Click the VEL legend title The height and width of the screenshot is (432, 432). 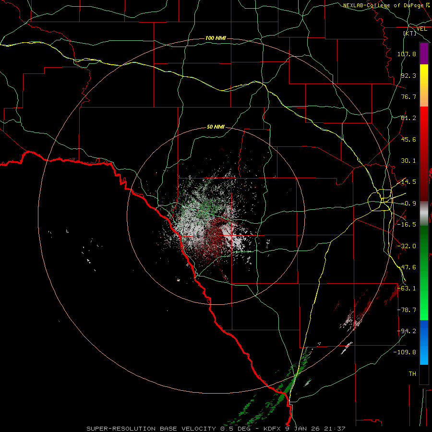coord(421,29)
